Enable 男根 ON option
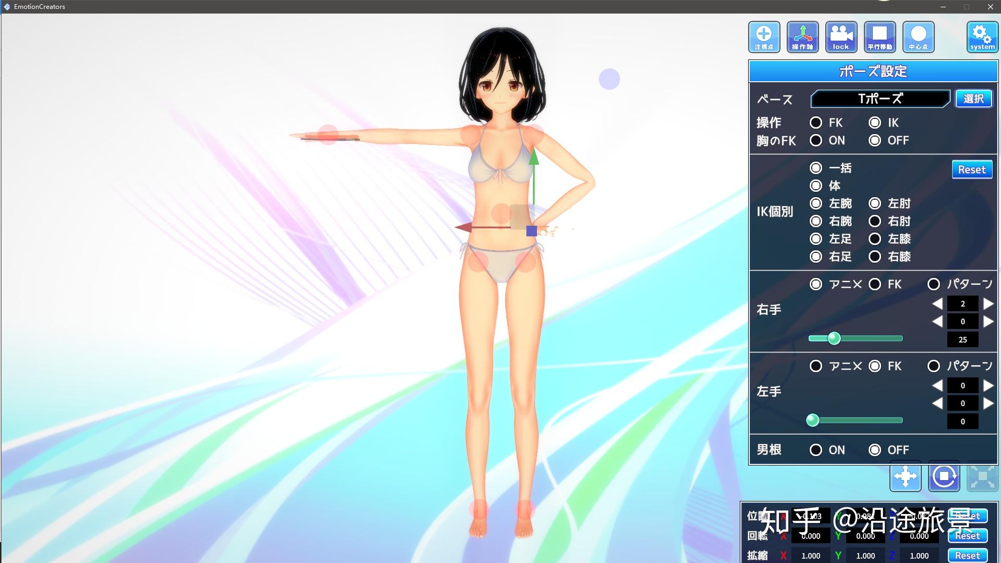The width and height of the screenshot is (1001, 563). 816,449
